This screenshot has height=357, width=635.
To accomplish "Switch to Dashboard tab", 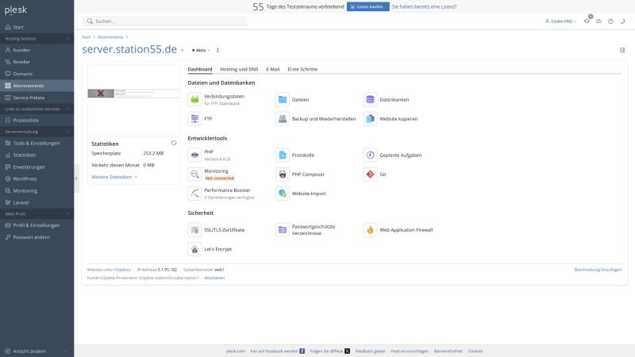I will pos(200,69).
